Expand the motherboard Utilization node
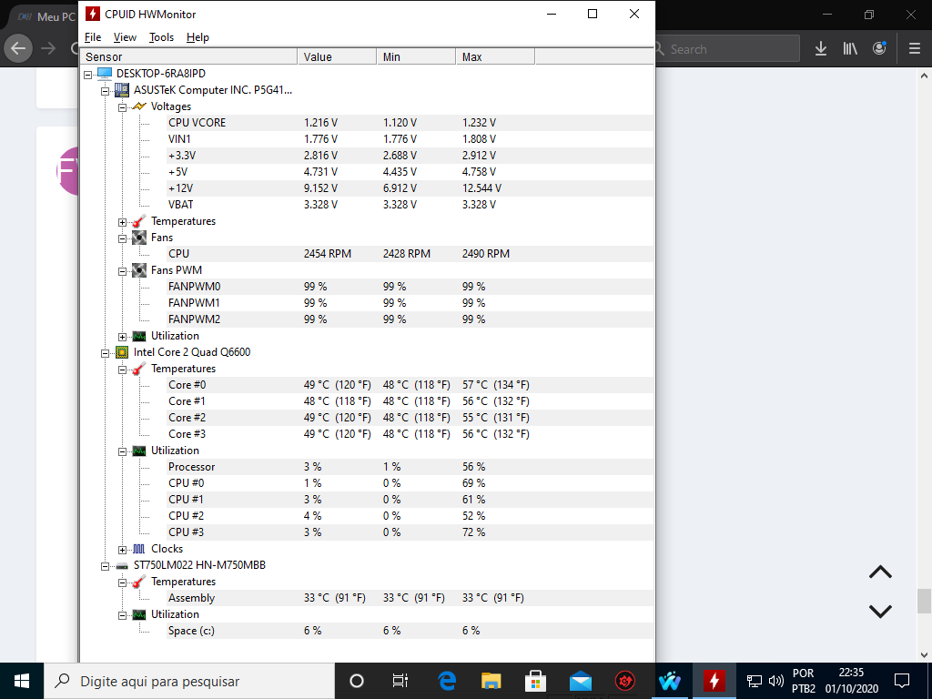Screen dimensions: 932x699 [x=123, y=337]
